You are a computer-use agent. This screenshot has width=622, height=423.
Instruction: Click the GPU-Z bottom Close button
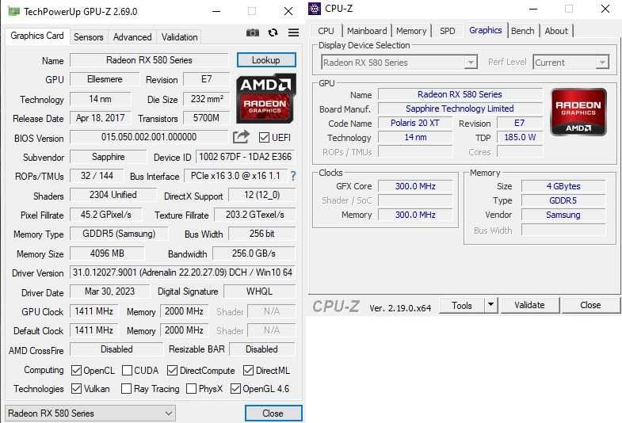273,413
